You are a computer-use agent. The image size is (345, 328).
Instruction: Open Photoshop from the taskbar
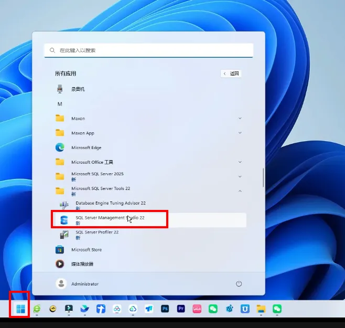[x=165, y=309]
